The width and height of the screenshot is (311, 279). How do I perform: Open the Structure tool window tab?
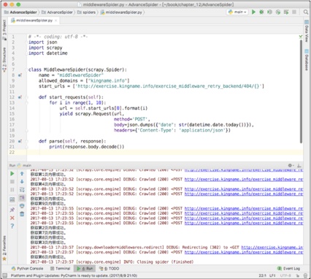pyautogui.click(x=4, y=60)
